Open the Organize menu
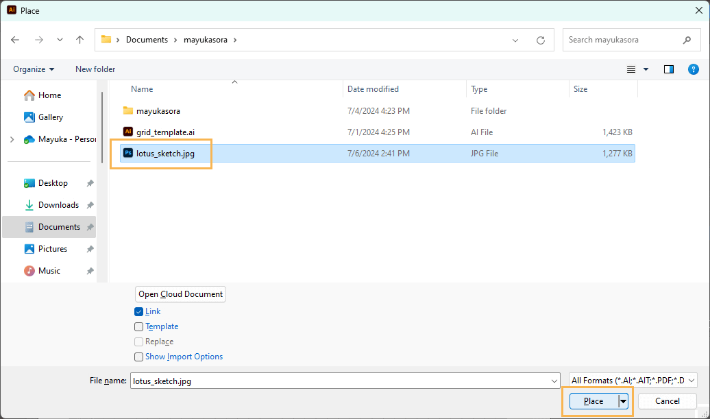This screenshot has width=710, height=419. pyautogui.click(x=34, y=69)
